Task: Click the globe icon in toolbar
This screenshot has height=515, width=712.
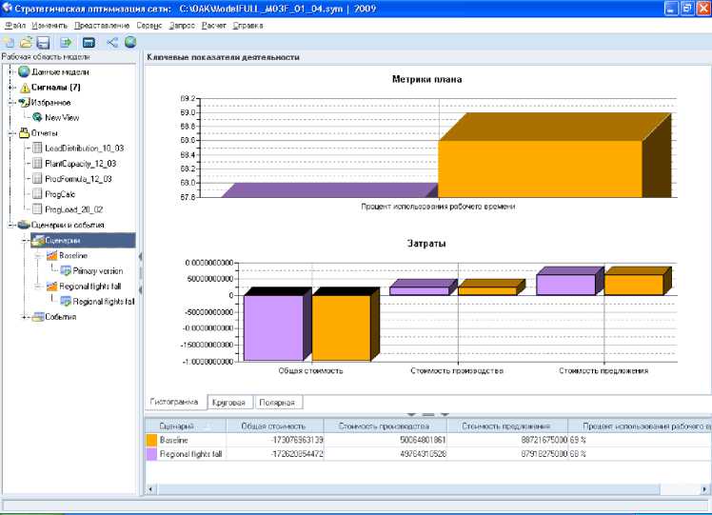Action: coord(129,43)
